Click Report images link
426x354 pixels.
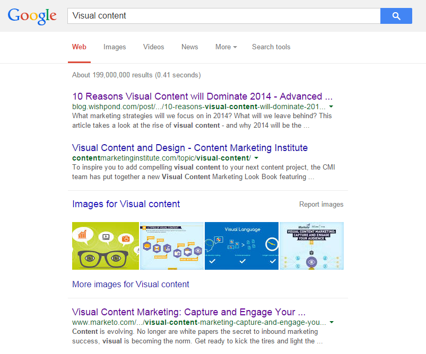click(x=321, y=204)
